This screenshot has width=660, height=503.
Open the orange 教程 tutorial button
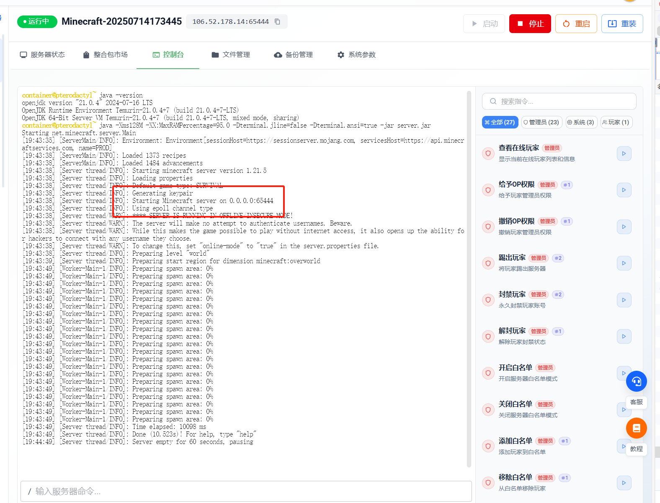pyautogui.click(x=637, y=428)
